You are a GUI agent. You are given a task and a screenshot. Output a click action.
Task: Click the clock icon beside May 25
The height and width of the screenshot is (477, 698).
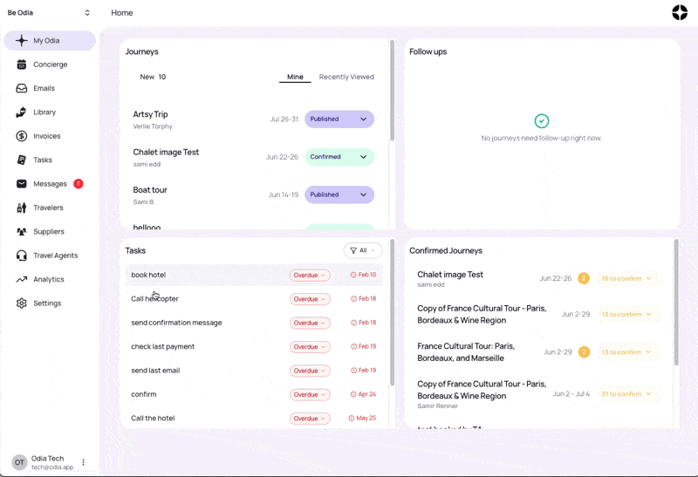(x=352, y=419)
